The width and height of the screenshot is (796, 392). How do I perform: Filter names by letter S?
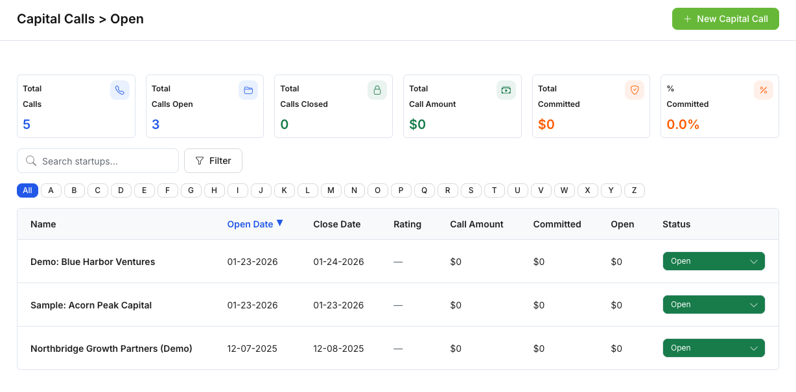[471, 190]
